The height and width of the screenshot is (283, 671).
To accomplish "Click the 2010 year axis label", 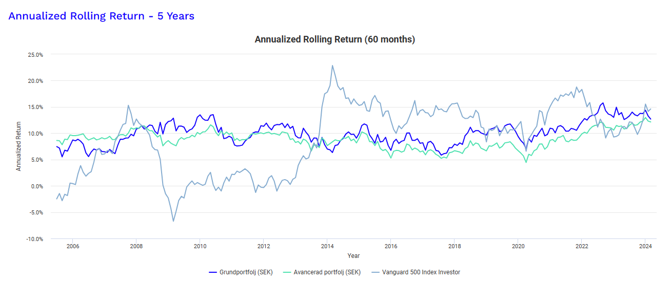I will (x=200, y=246).
